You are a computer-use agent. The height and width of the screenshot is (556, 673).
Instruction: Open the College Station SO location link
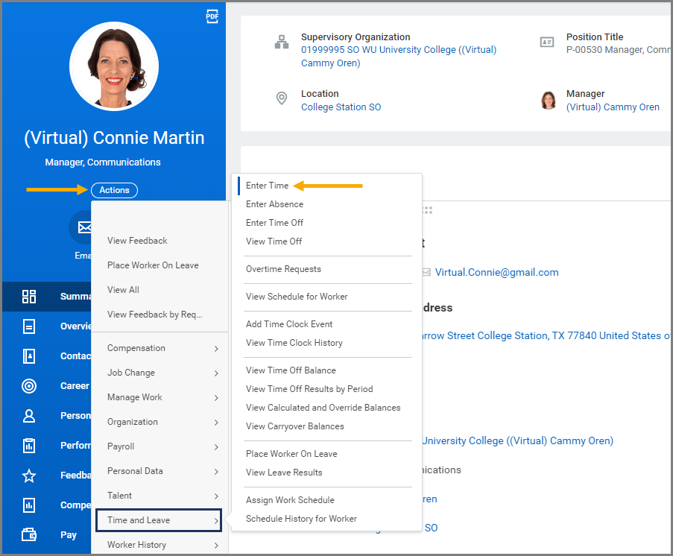click(341, 107)
